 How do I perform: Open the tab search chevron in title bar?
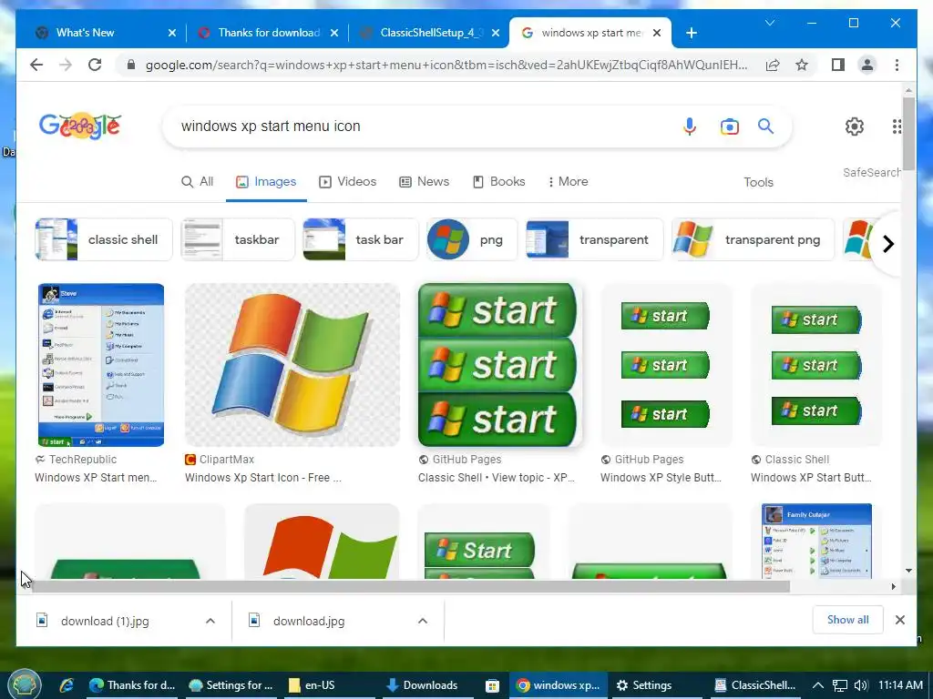coord(770,23)
